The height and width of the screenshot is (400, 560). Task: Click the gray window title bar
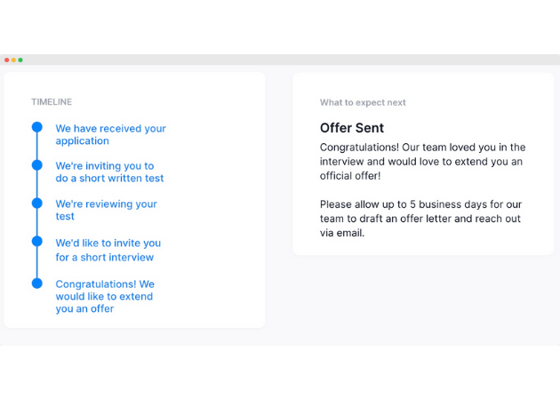(280, 60)
